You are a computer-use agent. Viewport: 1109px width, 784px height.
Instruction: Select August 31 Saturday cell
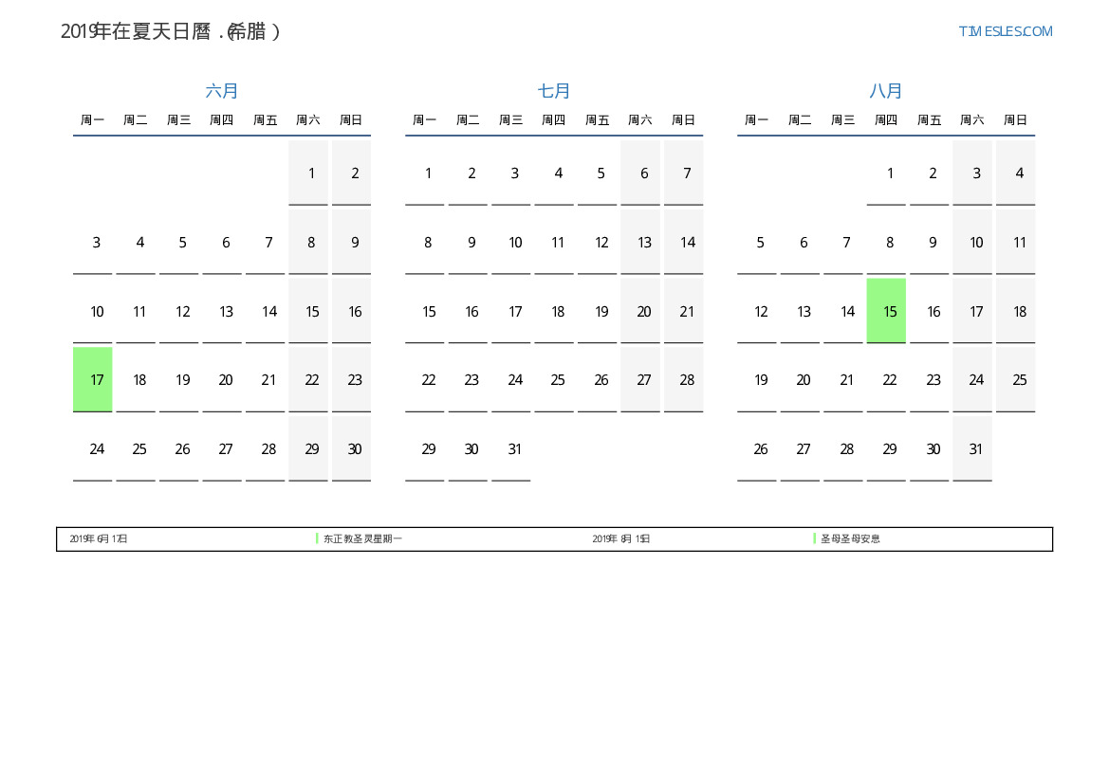coord(972,448)
